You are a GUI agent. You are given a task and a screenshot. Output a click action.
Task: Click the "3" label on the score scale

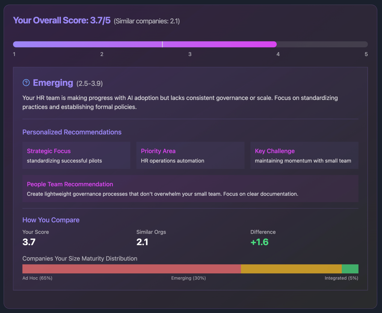190,54
